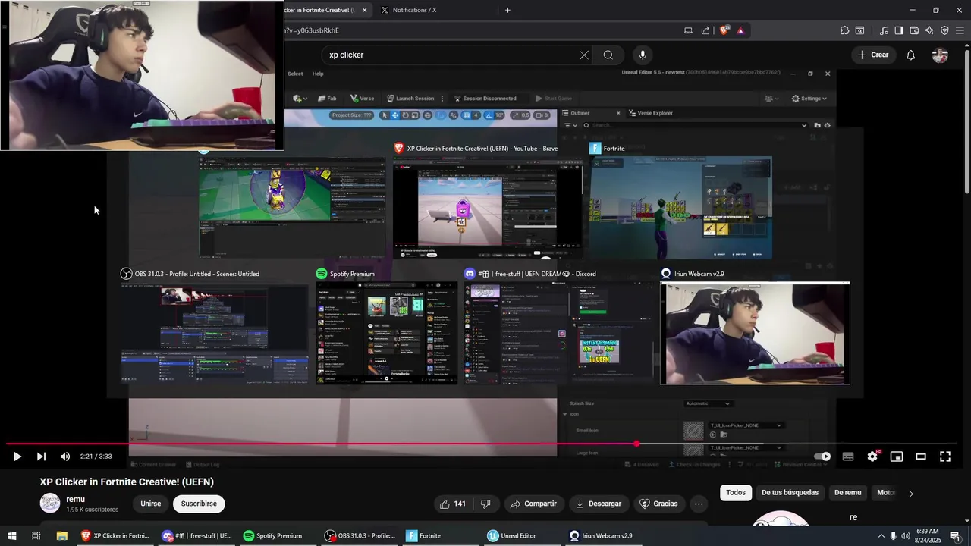Switch to Spotify Premium window thumbnail

pyautogui.click(x=387, y=334)
